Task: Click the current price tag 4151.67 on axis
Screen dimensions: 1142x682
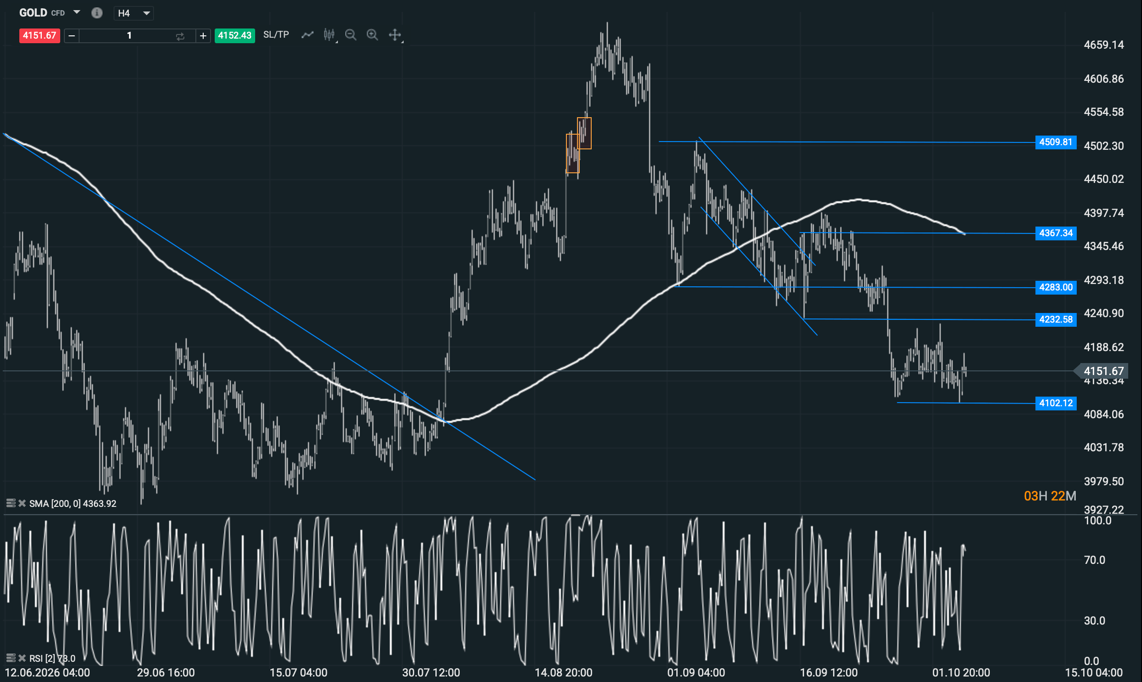Action: (1102, 371)
